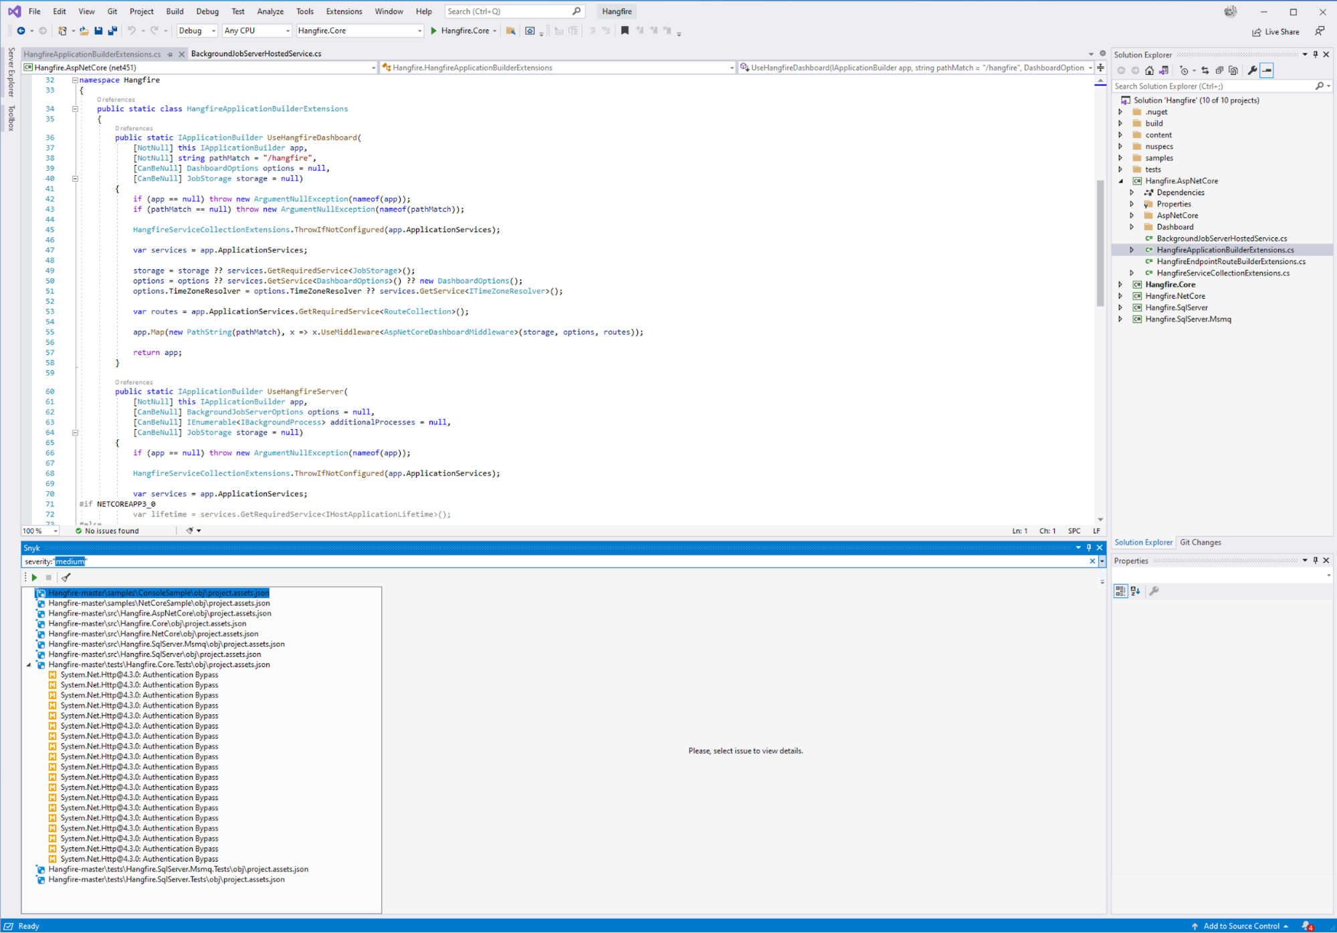Click the bookmark icon in the toolbar
The width and height of the screenshot is (1337, 933).
(625, 31)
